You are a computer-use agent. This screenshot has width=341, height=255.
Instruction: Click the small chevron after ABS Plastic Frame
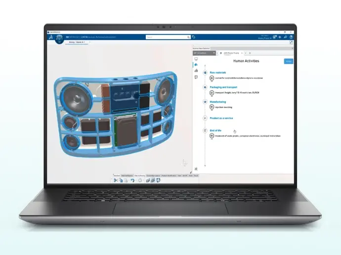(246, 53)
